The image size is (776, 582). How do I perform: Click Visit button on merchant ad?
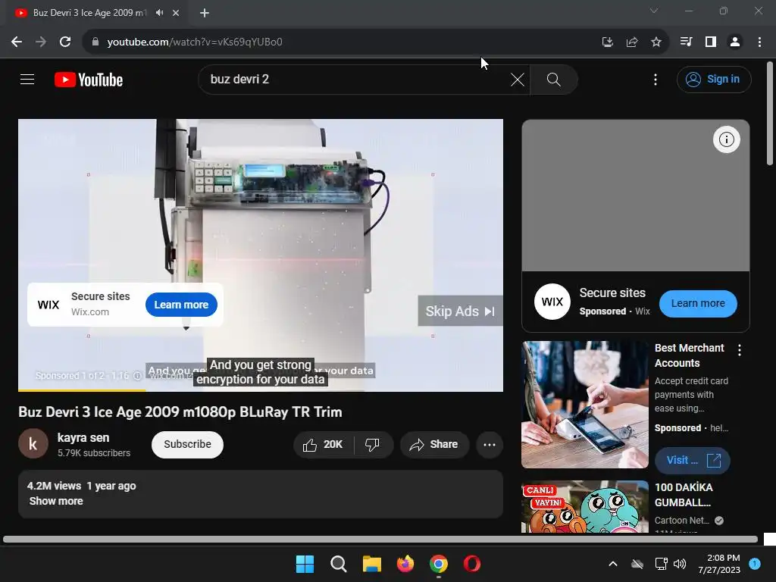tap(693, 460)
